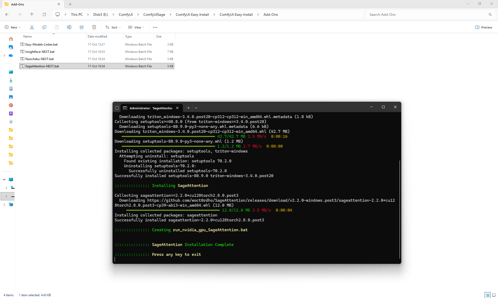
Task: Click the Share icon in toolbar
Action: point(82,27)
